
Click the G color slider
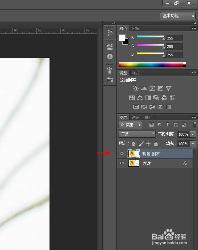150,45
